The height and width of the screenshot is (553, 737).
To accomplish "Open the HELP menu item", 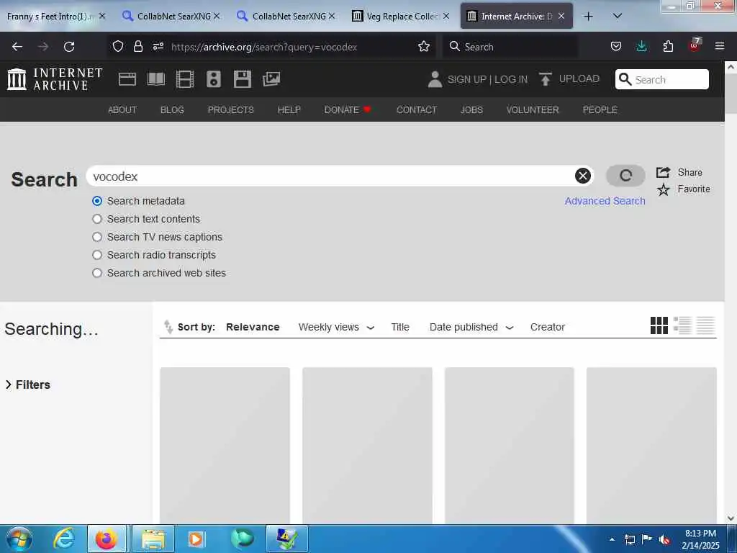I will click(289, 109).
